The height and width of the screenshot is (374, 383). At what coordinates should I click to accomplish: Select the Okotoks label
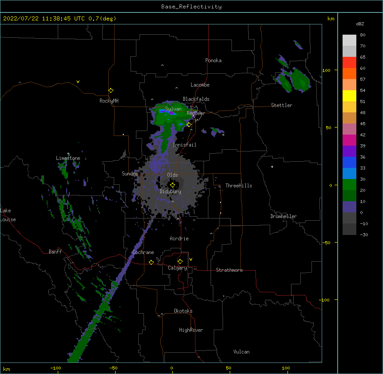(183, 311)
